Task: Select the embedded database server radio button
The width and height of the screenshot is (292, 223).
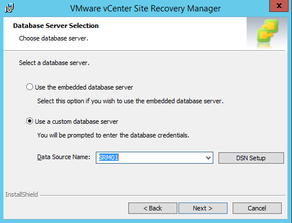Action: click(30, 87)
